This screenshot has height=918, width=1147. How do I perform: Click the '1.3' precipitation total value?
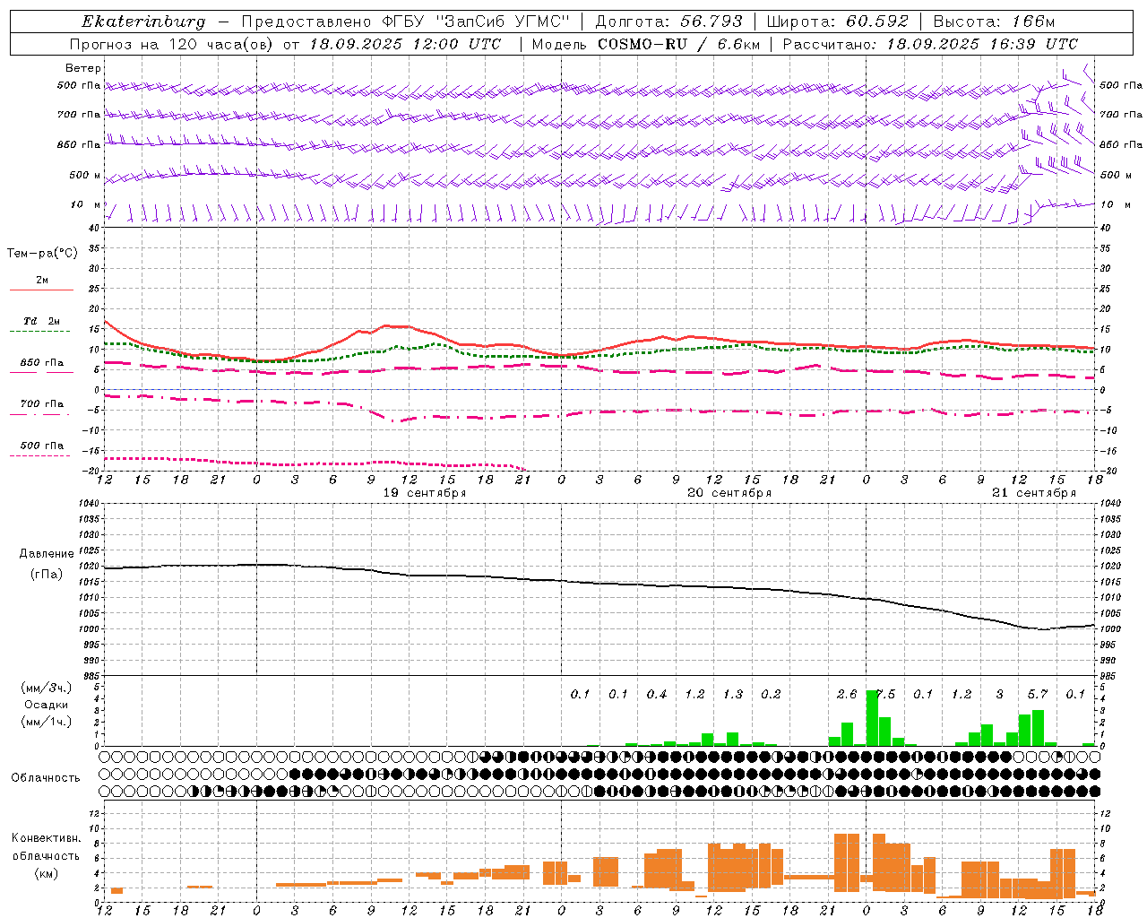pos(733,694)
